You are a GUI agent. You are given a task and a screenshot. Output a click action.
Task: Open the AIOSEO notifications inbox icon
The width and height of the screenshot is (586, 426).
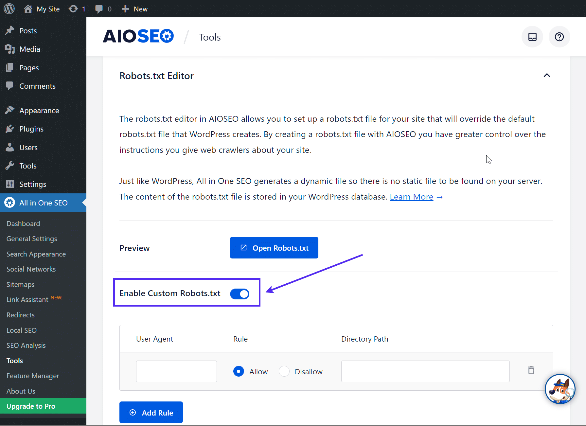pyautogui.click(x=532, y=37)
